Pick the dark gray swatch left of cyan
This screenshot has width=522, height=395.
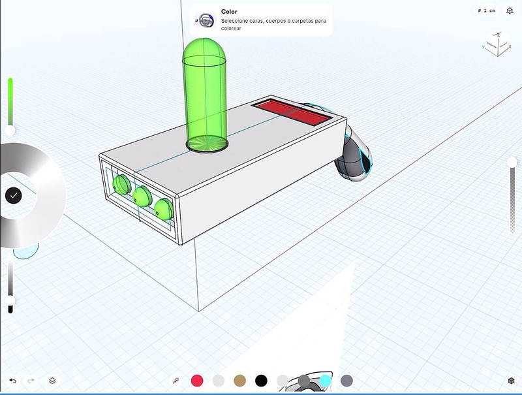pyautogui.click(x=304, y=381)
